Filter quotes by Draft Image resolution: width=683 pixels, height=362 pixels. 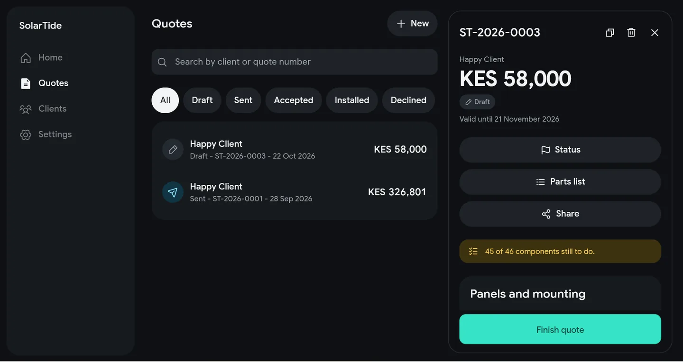[202, 100]
